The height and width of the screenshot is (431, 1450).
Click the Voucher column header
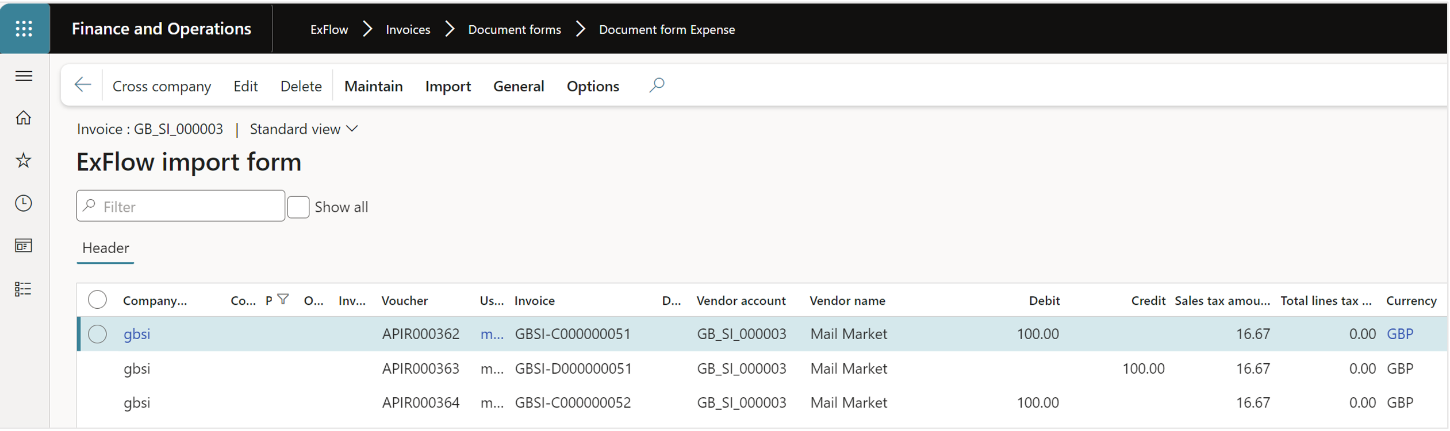405,301
